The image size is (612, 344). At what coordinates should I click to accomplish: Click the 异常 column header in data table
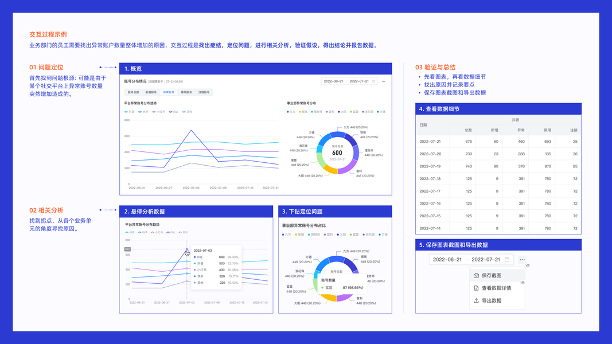tap(521, 130)
